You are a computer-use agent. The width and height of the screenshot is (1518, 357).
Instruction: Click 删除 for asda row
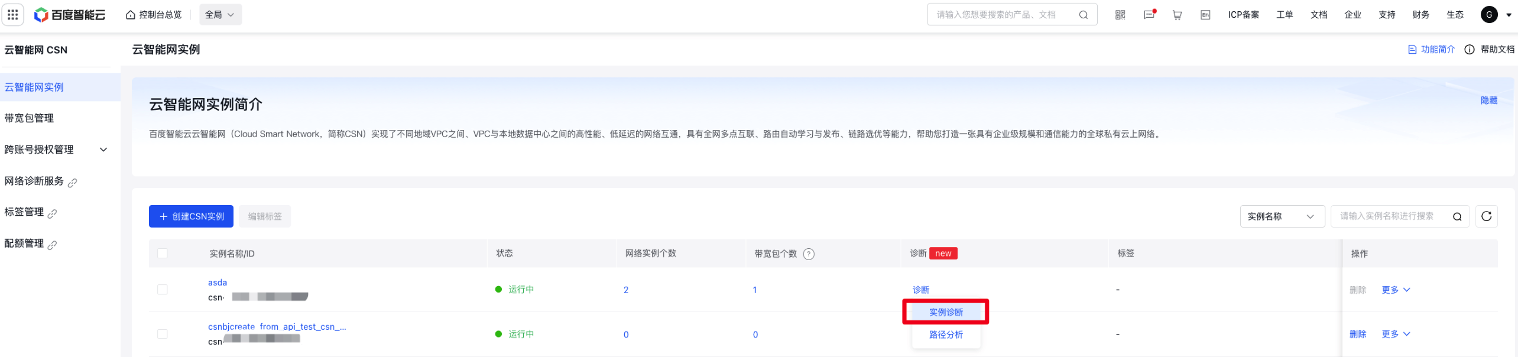point(1358,290)
